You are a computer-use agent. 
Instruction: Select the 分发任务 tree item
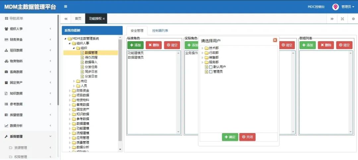91,67
